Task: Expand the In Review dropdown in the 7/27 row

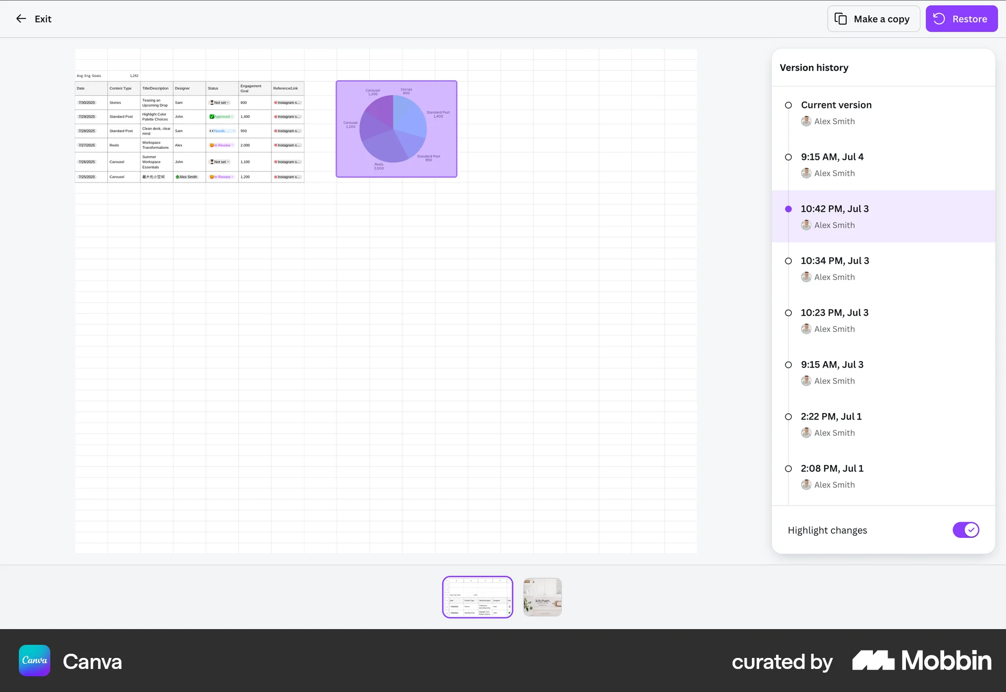Action: point(233,145)
